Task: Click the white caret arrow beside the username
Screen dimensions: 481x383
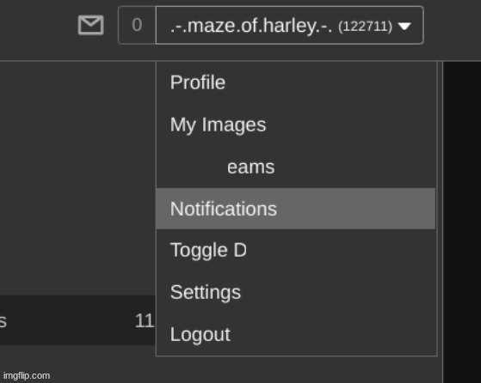Action: point(404,27)
